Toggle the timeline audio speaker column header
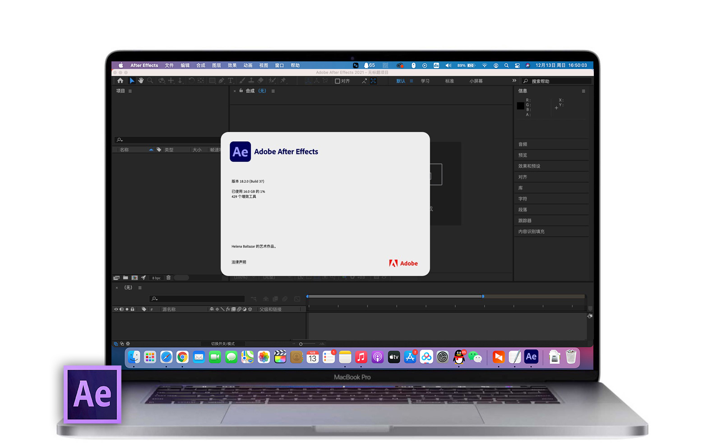Screen dimensions: 722x443 pos(121,309)
